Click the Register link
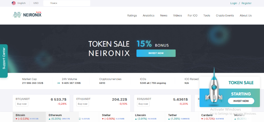 (x=247, y=3)
